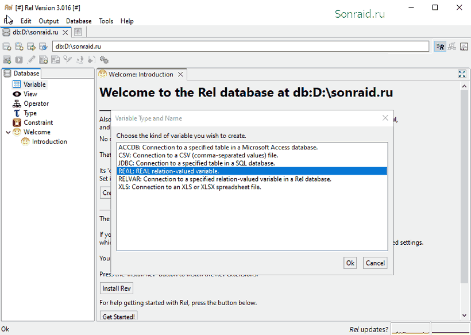This screenshot has height=335, width=471.
Task: Choose the RELVAR Rel database option
Action: pos(252,179)
